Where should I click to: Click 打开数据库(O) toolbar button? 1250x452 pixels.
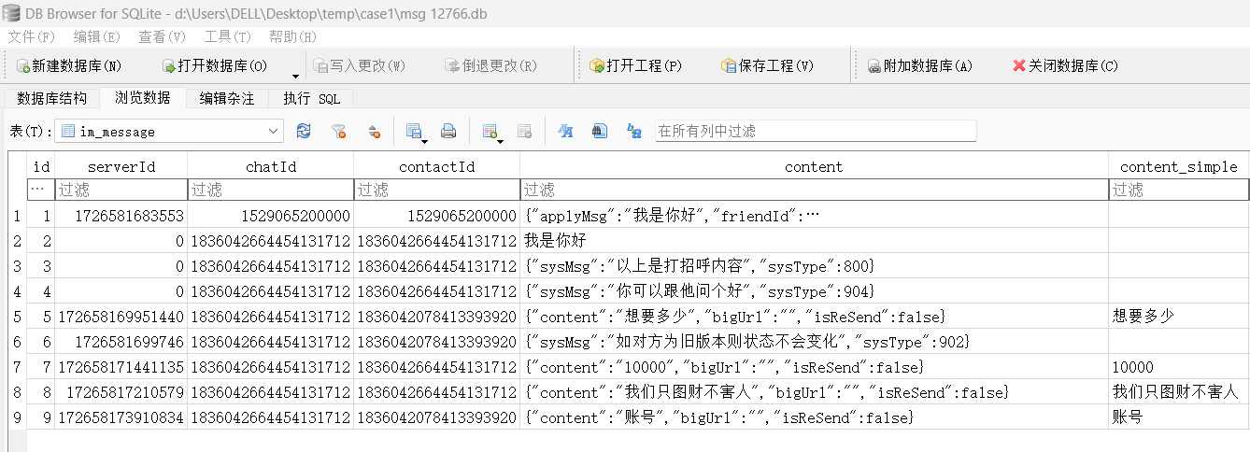click(215, 66)
